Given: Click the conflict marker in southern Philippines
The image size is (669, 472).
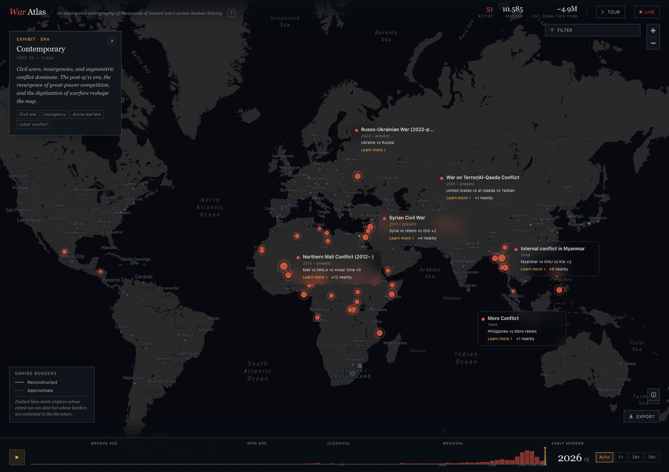Looking at the screenshot, I should pos(559,290).
